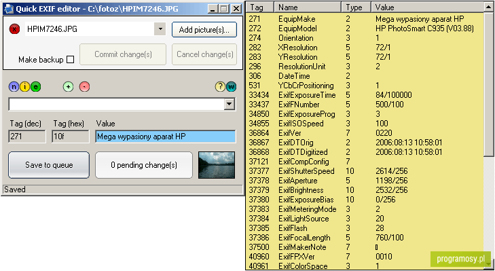Image resolution: width=495 pixels, height=271 pixels.
Task: Click Cancel change(s) button
Action: coord(204,54)
